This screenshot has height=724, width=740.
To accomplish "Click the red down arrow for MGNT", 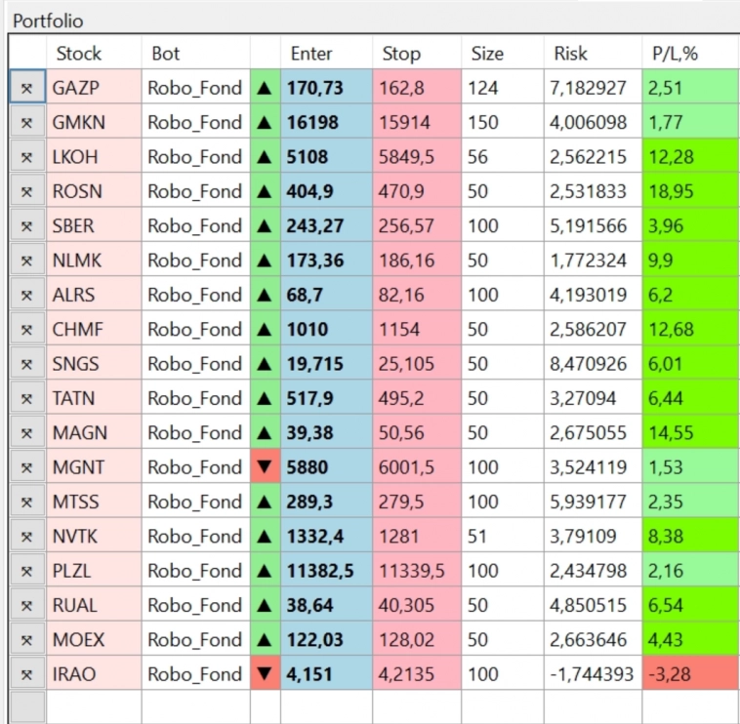I will (x=265, y=467).
